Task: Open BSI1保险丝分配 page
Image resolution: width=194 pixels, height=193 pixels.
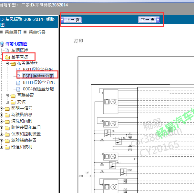Action: (x=38, y=69)
